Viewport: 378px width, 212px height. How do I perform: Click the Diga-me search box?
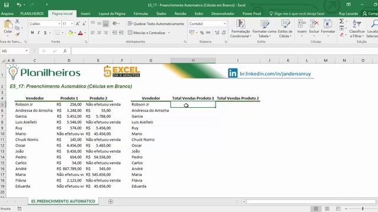pyautogui.click(x=297, y=14)
